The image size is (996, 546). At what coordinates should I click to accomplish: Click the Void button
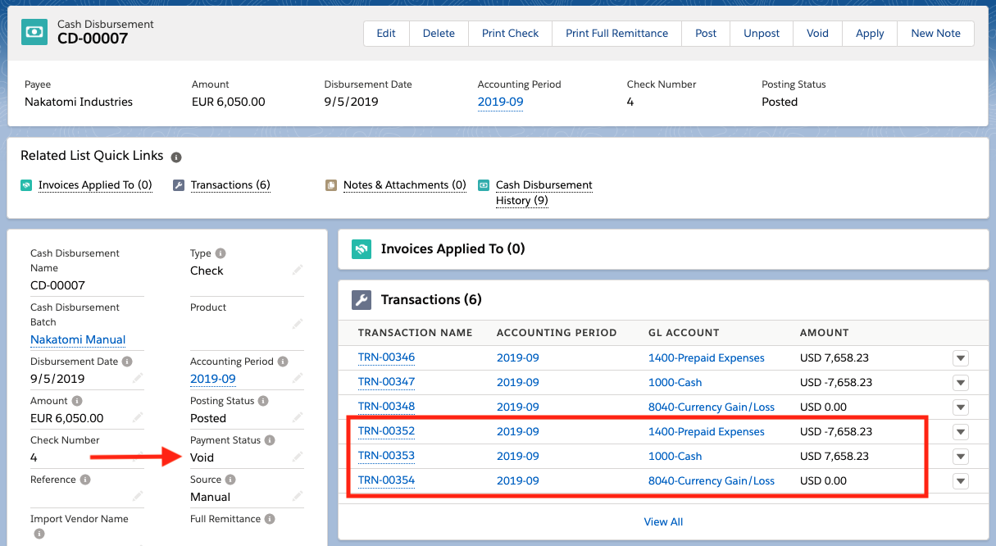(x=817, y=34)
